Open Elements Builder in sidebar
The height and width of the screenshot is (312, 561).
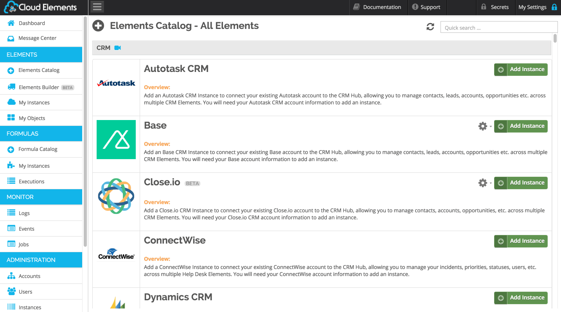coord(39,87)
